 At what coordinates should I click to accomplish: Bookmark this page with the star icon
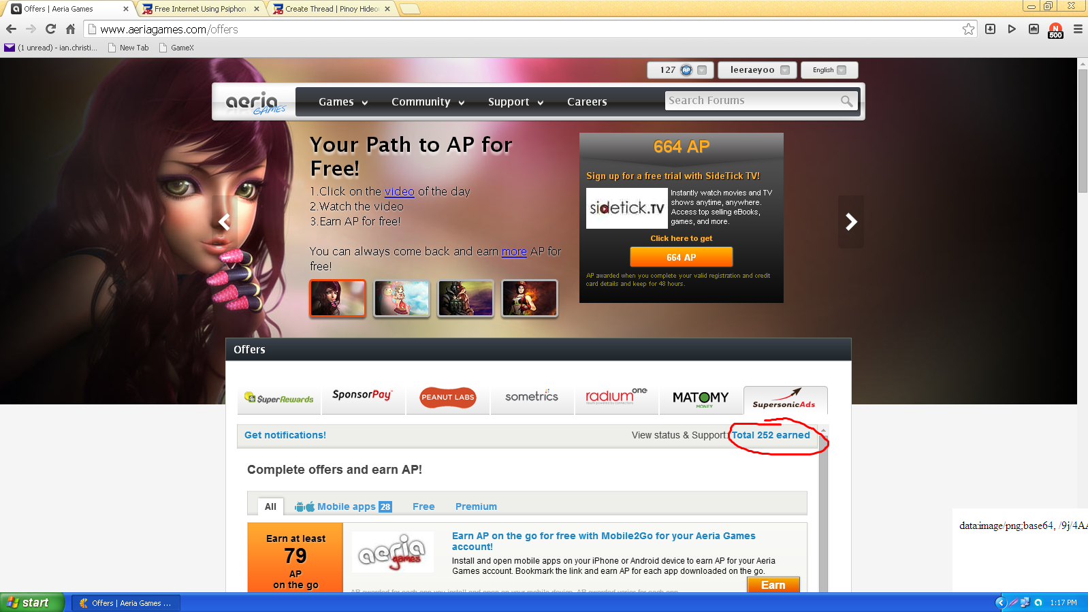968,29
